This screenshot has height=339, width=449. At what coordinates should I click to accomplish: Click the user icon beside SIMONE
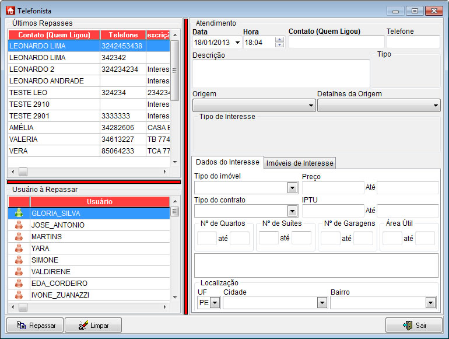pyautogui.click(x=19, y=260)
